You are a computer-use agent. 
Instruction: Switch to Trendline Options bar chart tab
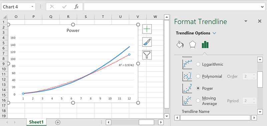coord(205,45)
